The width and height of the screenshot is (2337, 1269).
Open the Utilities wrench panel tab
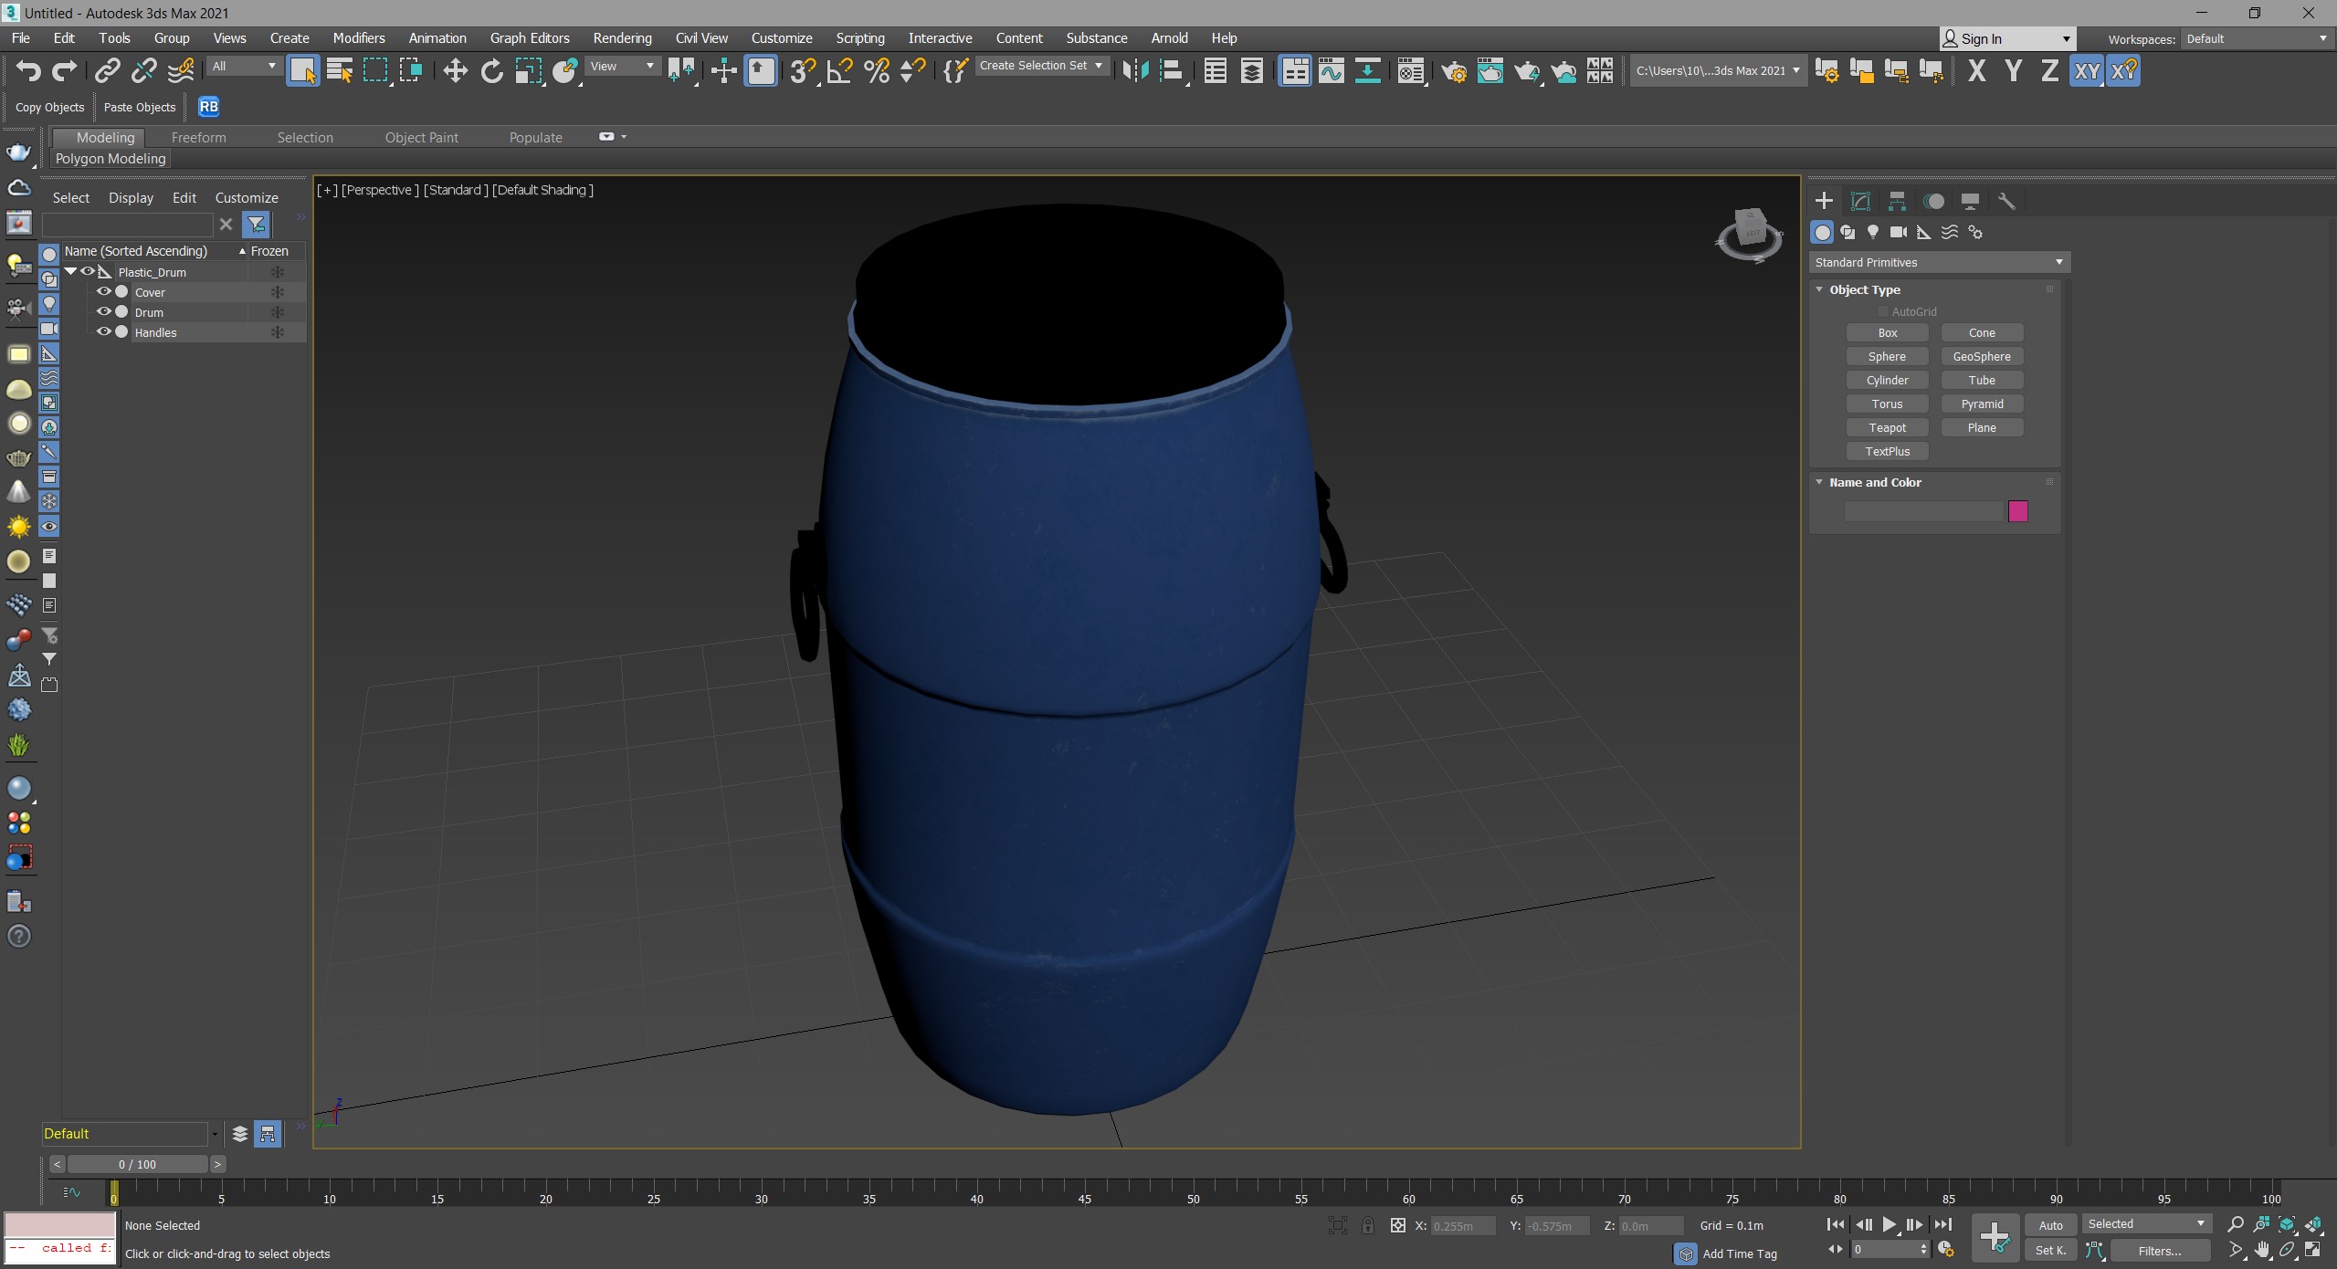click(2006, 201)
